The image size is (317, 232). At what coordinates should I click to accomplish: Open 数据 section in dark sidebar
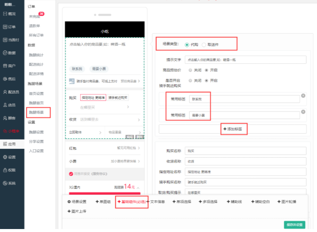point(9,53)
